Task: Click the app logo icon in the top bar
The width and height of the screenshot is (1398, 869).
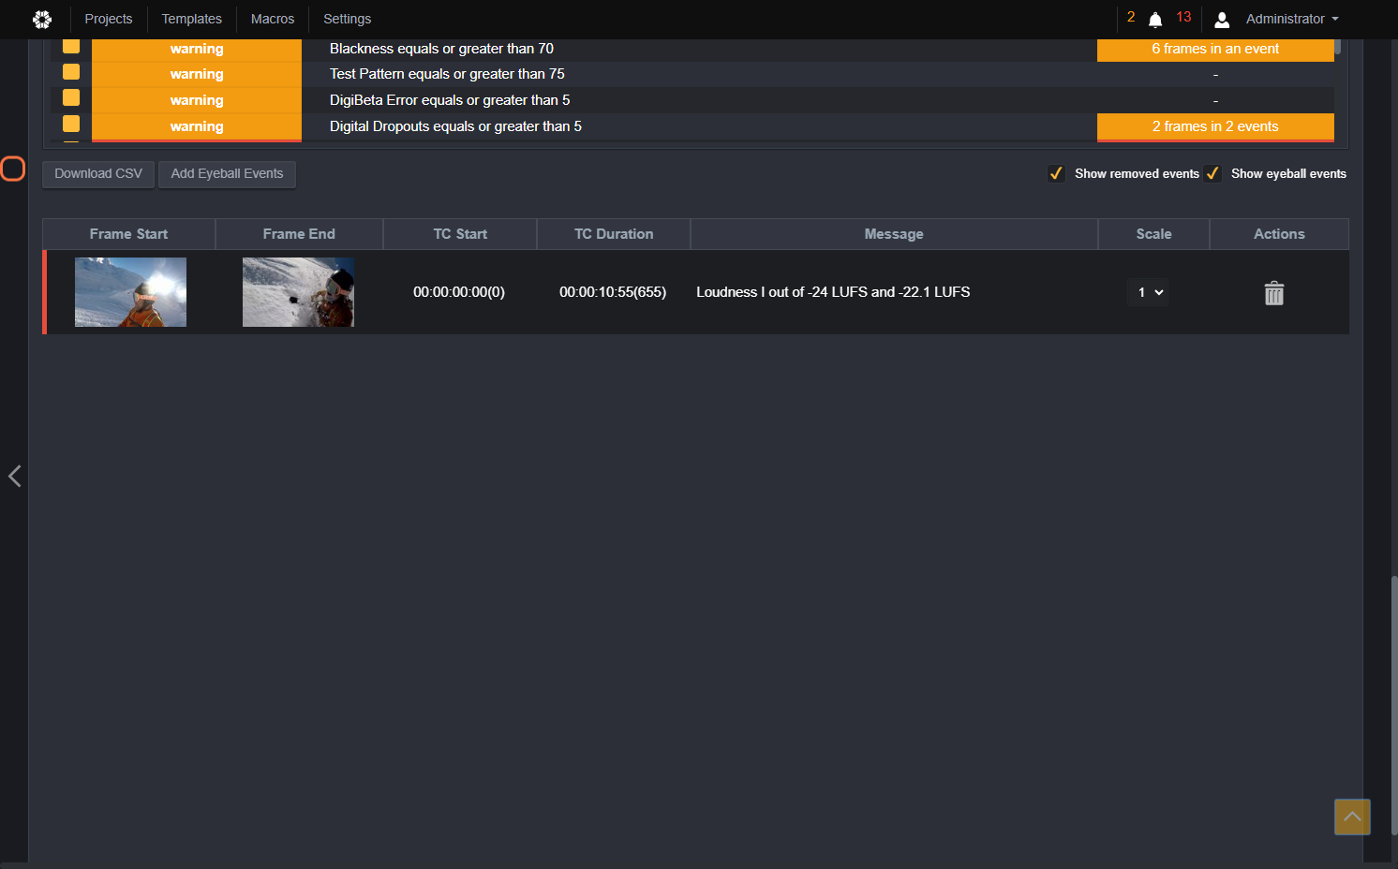Action: point(42,19)
